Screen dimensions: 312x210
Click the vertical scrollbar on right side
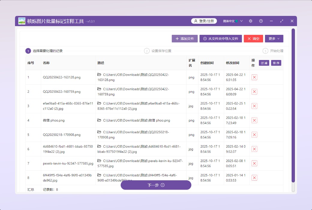293,105
